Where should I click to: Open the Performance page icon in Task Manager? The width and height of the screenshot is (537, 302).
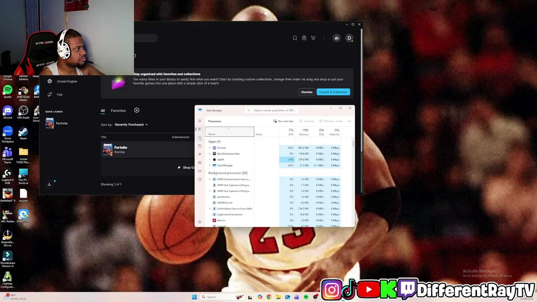point(200,138)
